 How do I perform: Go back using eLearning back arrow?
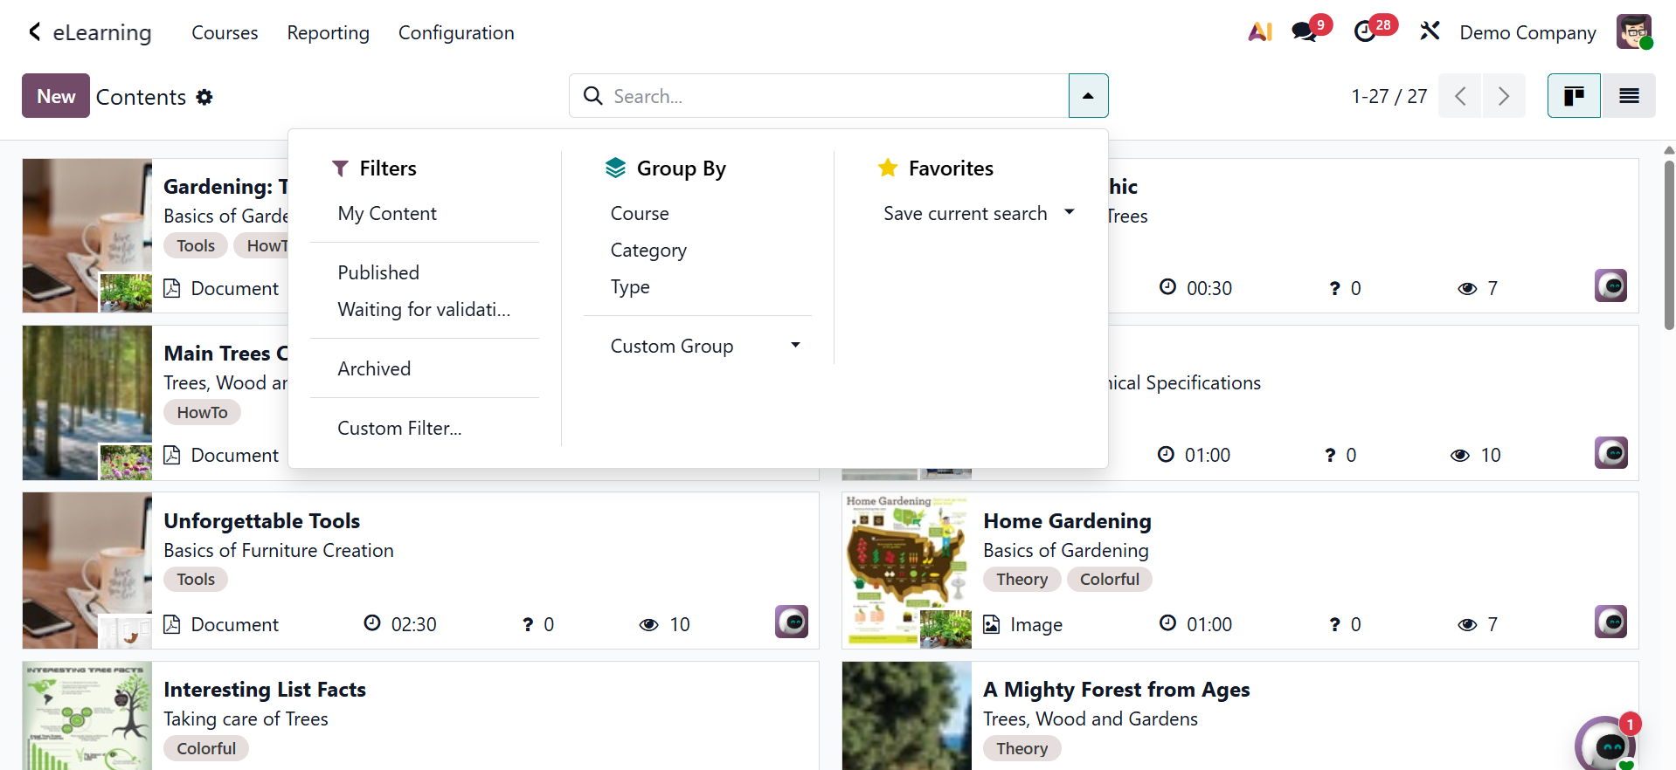click(x=34, y=32)
